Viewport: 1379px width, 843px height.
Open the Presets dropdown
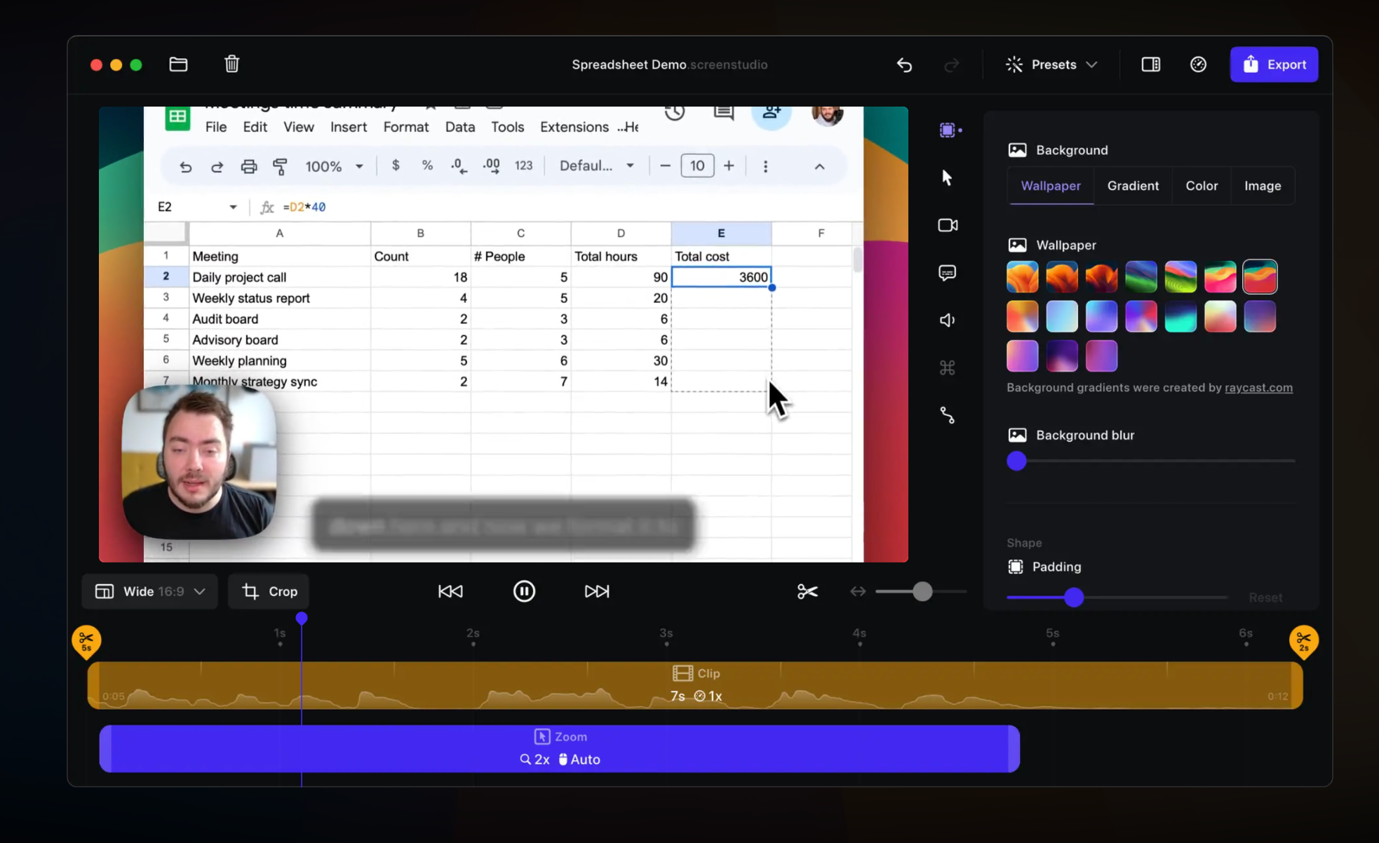coord(1051,65)
